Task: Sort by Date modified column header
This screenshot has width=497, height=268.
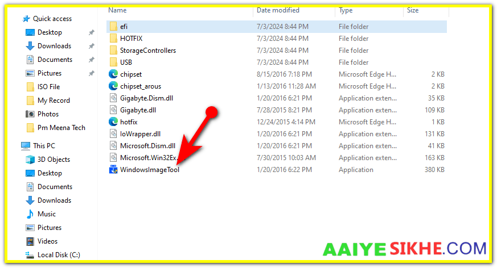Action: (x=278, y=10)
